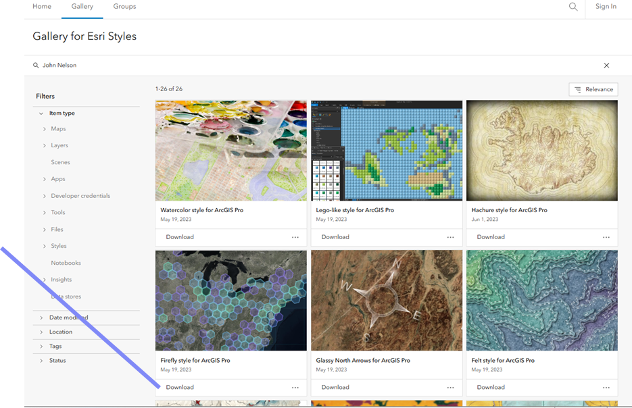Go to the Home tab

42,7
